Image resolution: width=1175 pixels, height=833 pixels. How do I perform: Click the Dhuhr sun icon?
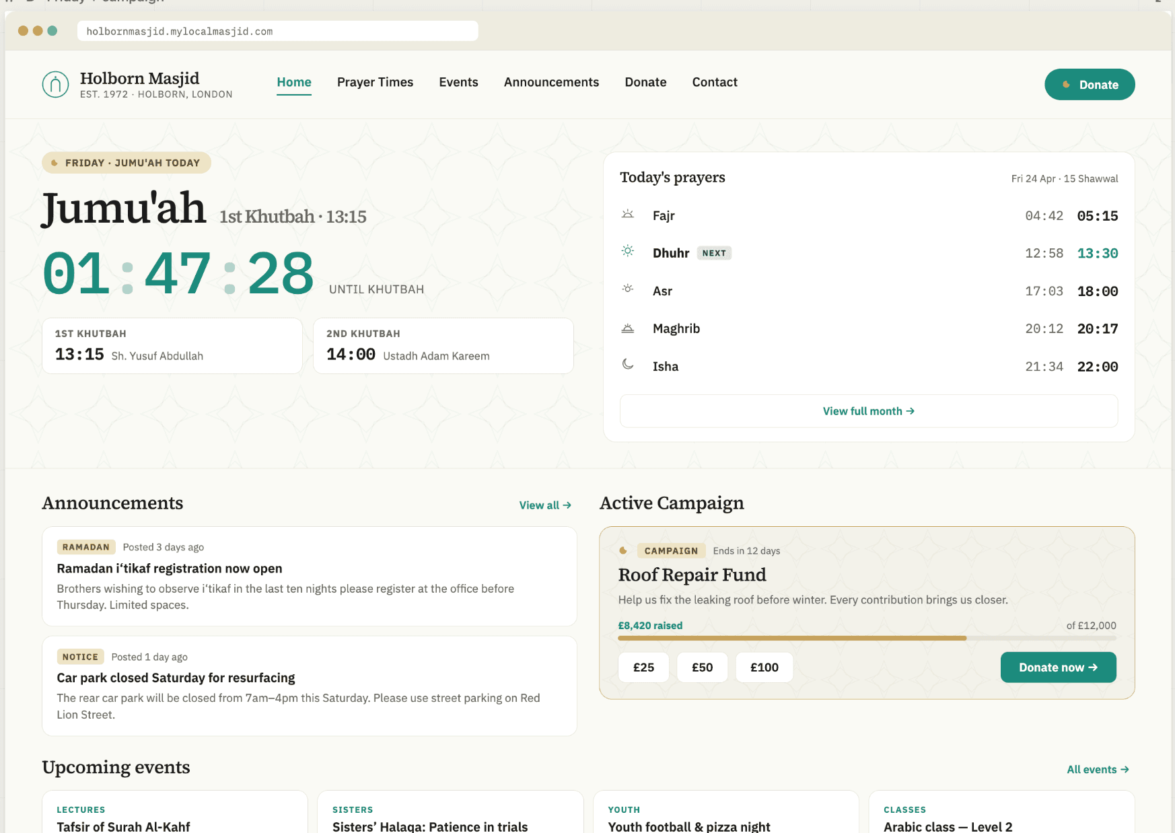click(628, 251)
